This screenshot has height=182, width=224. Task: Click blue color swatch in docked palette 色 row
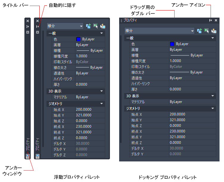point(172,44)
